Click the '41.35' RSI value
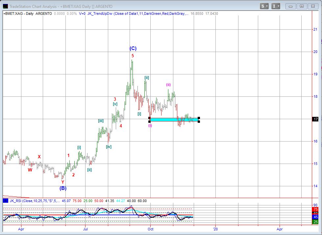Image resolution: width=322 pixels, height=235 pixels. [x=110, y=201]
